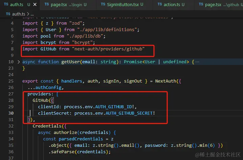The width and height of the screenshot is (243, 160).
Task: Click .safeParse on line 36
Action: click(x=62, y=152)
